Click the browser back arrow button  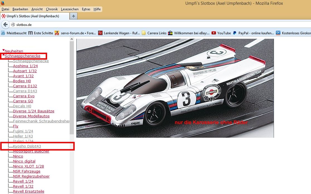5,25
